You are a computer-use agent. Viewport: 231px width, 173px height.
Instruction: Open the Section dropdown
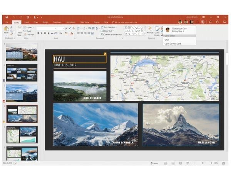(x=29, y=35)
